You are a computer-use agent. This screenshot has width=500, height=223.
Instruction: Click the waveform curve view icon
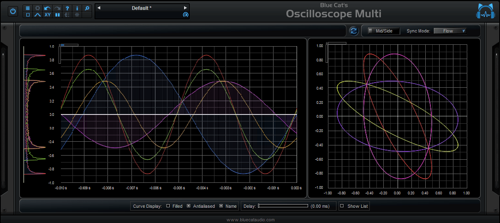pyautogui.click(x=38, y=15)
